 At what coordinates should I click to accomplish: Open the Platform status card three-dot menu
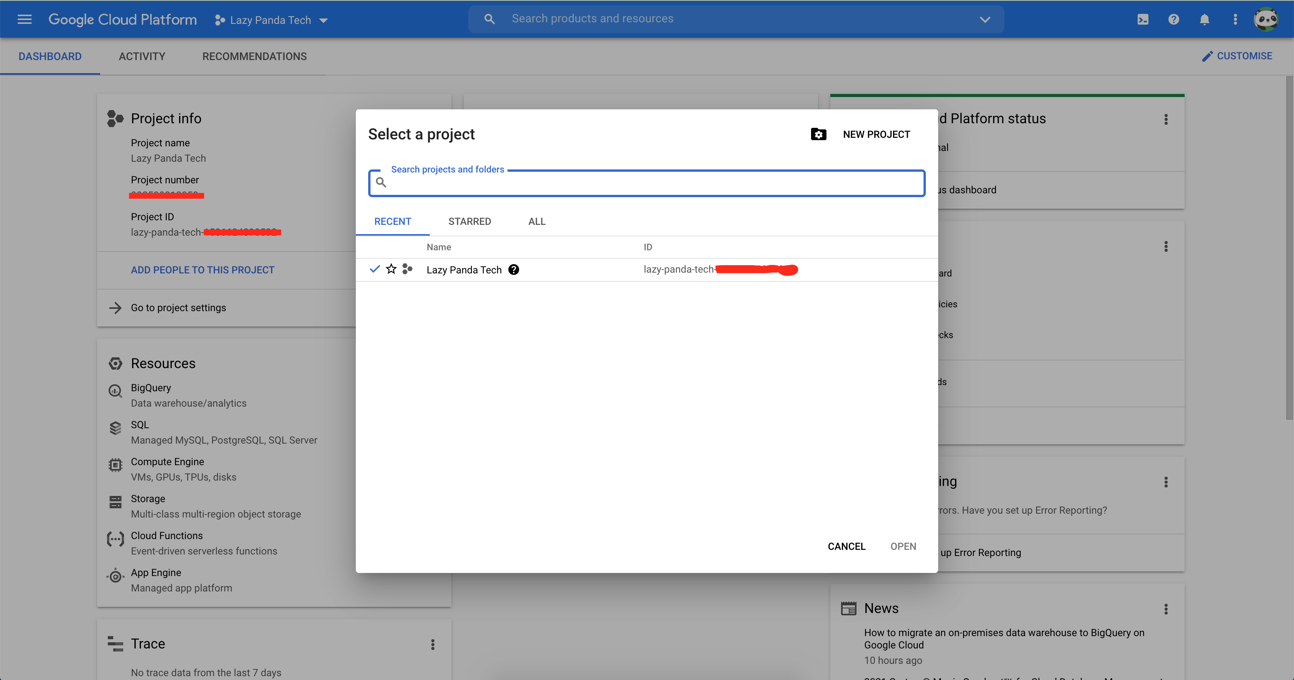(x=1166, y=119)
